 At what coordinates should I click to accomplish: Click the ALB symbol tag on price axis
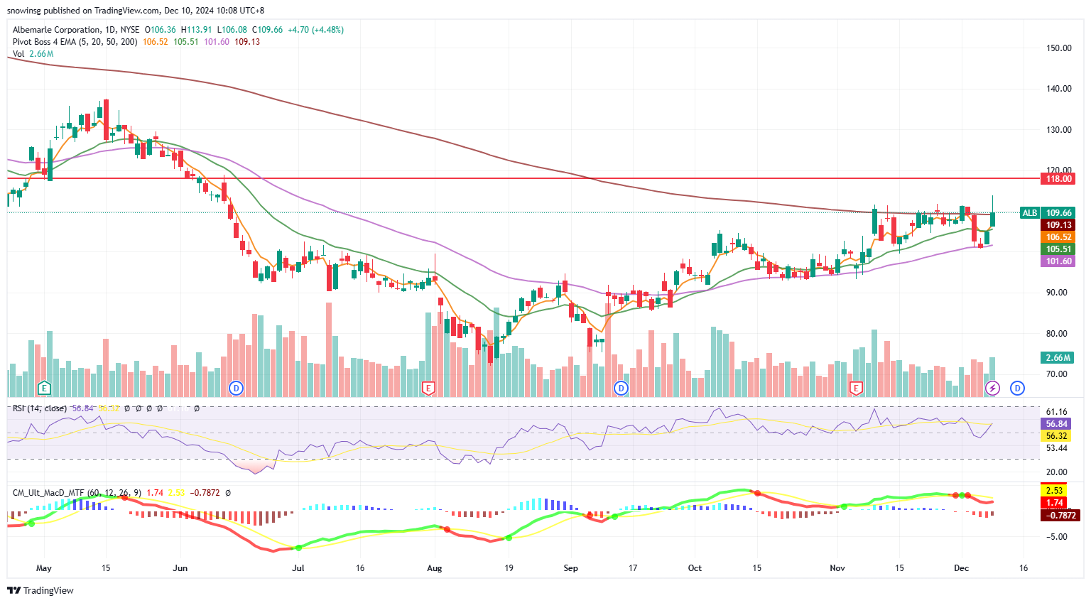tap(1029, 213)
